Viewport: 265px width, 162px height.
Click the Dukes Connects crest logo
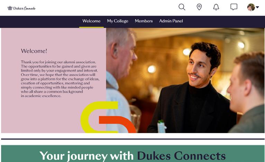click(x=10, y=8)
